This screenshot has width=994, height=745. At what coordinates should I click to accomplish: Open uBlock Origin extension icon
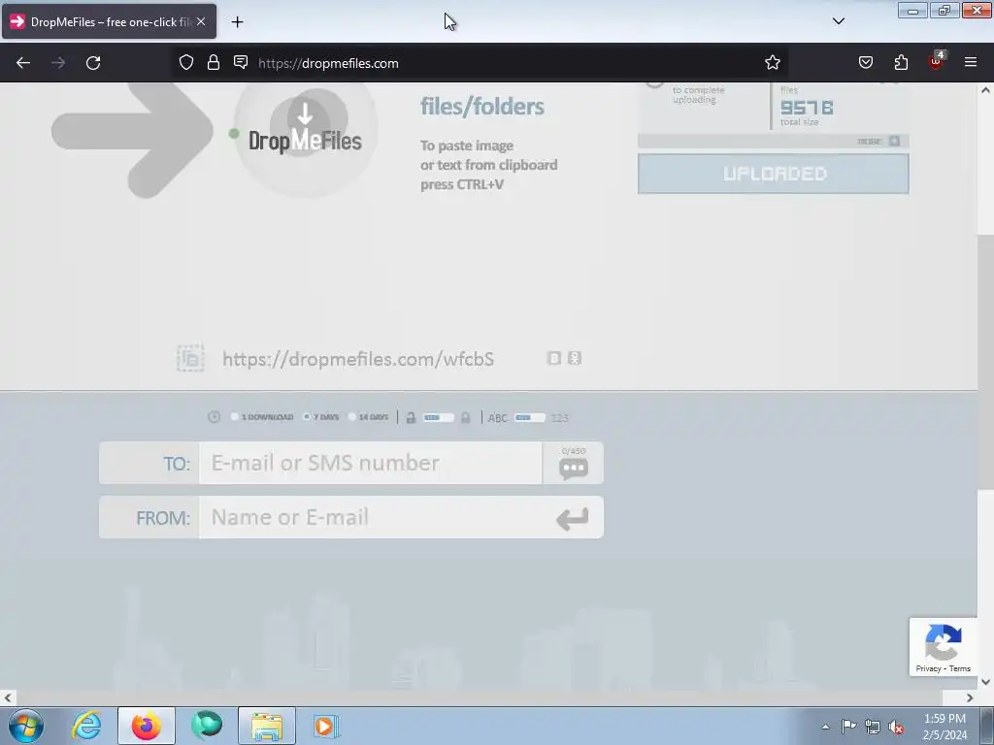937,61
